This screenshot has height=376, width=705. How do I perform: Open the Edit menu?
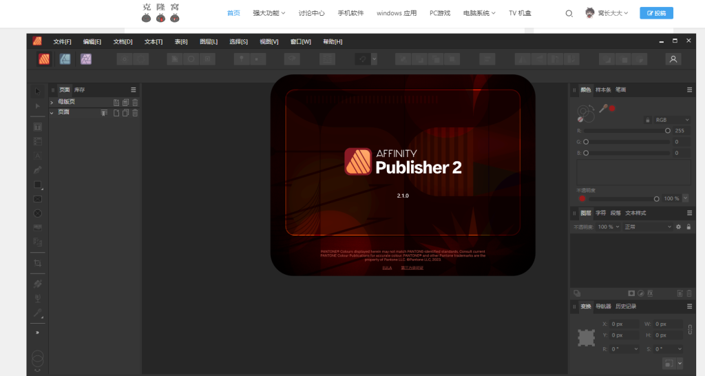(x=92, y=41)
